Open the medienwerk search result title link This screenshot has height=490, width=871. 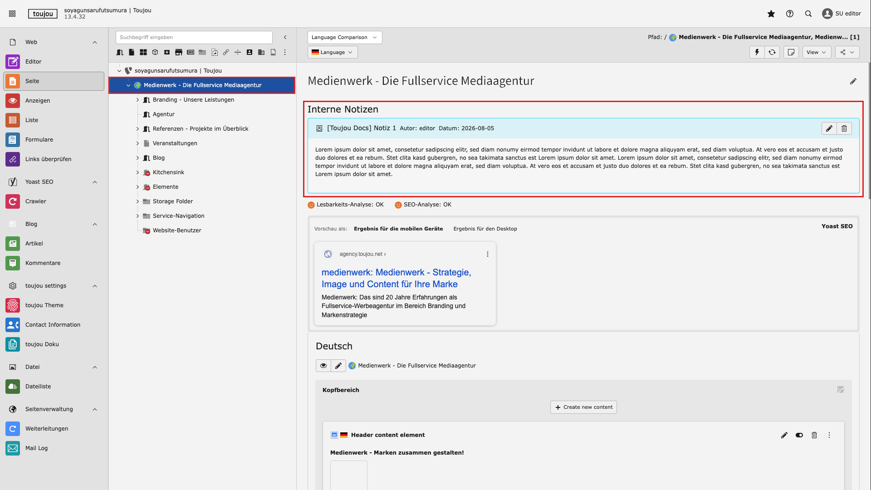click(396, 278)
